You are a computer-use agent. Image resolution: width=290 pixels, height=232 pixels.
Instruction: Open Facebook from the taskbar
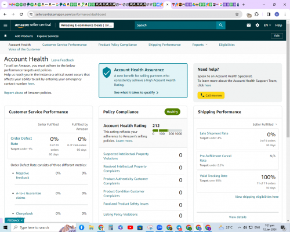point(81,227)
